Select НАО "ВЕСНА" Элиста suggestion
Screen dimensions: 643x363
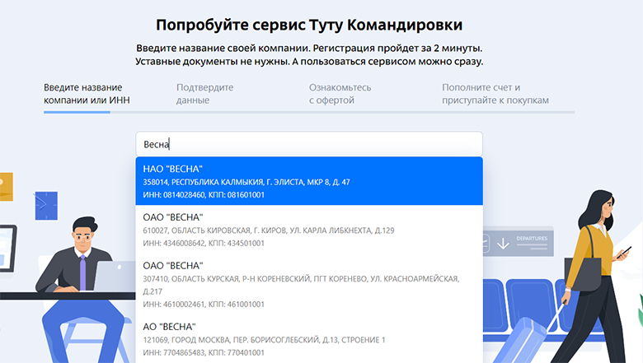tap(309, 181)
